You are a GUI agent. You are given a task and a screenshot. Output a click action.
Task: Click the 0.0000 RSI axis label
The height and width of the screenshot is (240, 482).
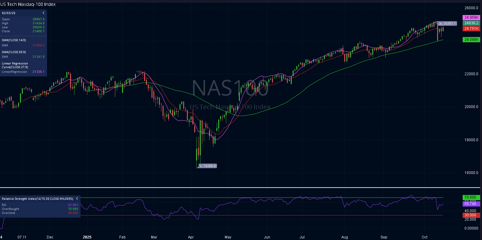coord(472,228)
